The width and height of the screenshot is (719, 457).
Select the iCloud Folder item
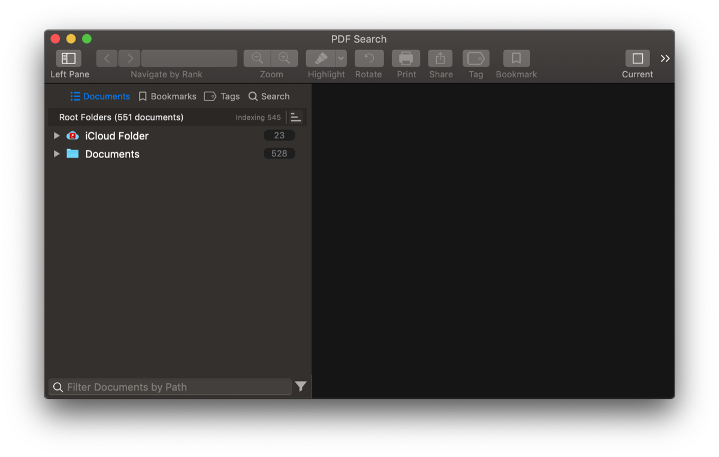click(117, 136)
